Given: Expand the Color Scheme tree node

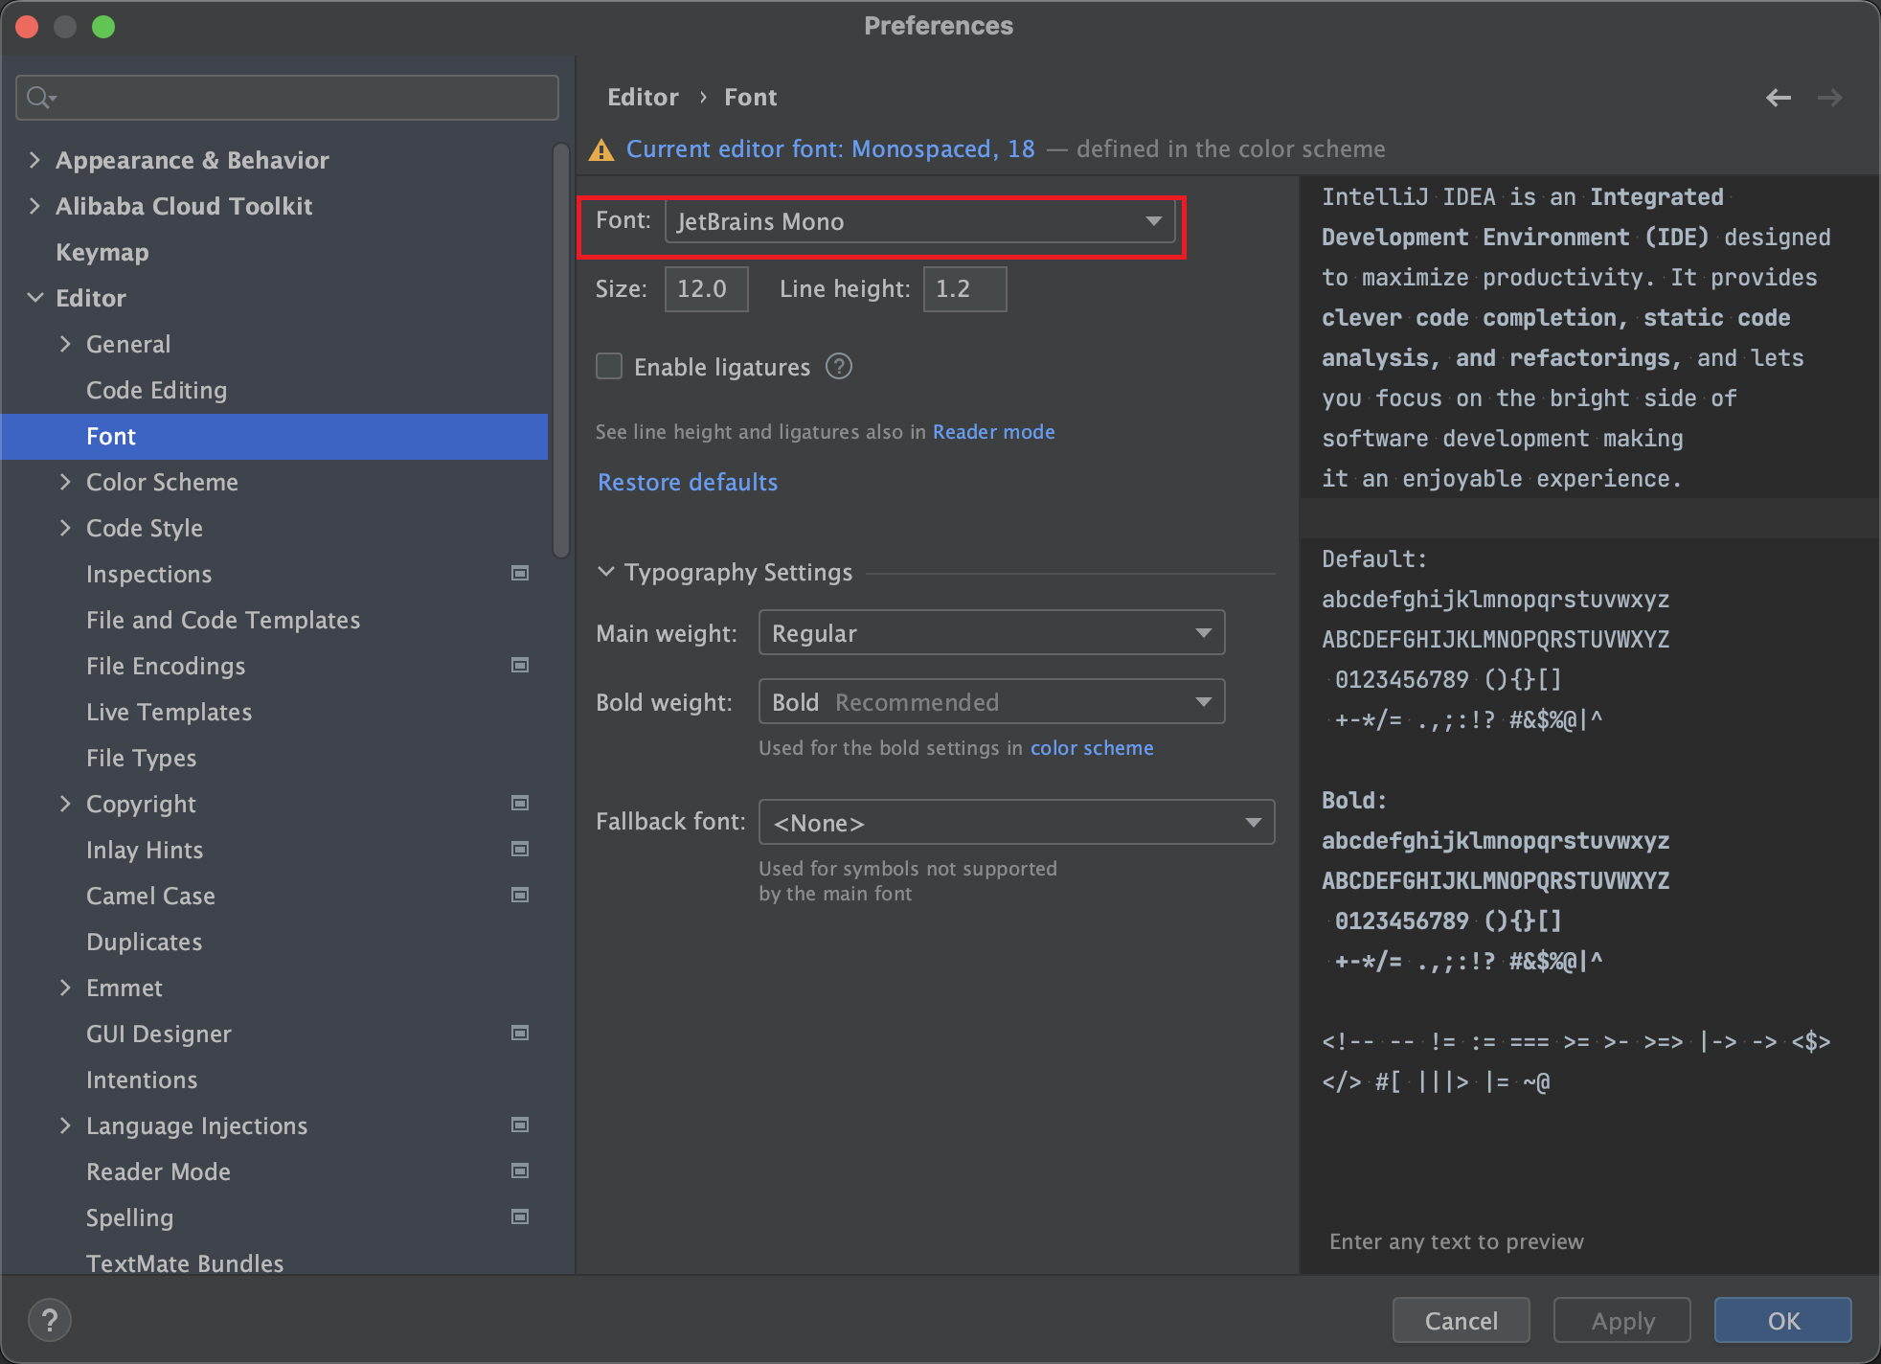Looking at the screenshot, I should [x=65, y=482].
